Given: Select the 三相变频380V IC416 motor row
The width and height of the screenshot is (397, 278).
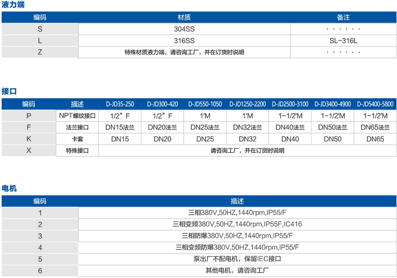Looking at the screenshot, I should coord(237,224).
